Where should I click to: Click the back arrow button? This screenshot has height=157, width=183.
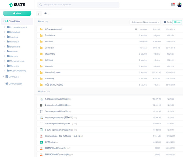tap(39, 14)
